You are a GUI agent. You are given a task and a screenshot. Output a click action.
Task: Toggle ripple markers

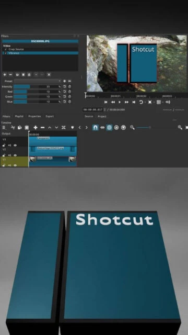pyautogui.click(x=123, y=128)
